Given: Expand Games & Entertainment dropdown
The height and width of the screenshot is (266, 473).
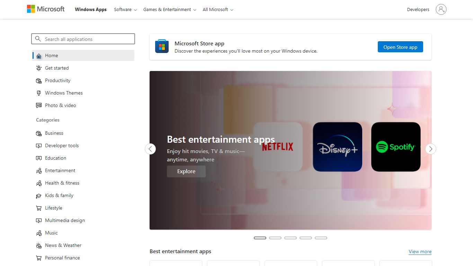Looking at the screenshot, I should pyautogui.click(x=170, y=9).
